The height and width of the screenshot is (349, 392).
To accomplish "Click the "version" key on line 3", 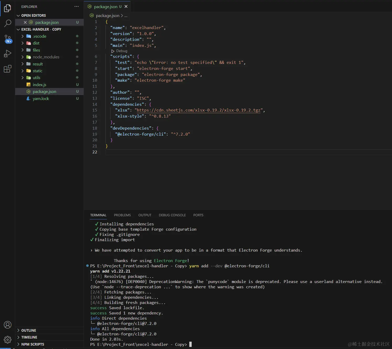I will (121, 34).
